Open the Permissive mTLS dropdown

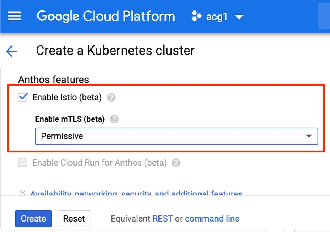coord(177,136)
